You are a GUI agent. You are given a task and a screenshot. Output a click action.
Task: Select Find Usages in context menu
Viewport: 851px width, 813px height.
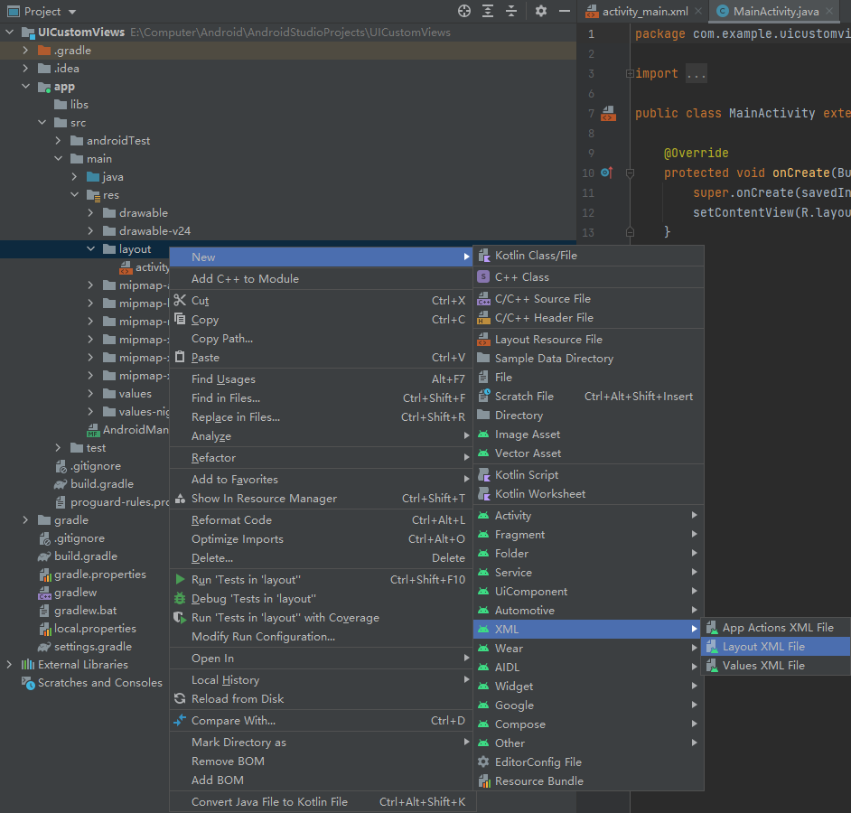click(x=321, y=378)
